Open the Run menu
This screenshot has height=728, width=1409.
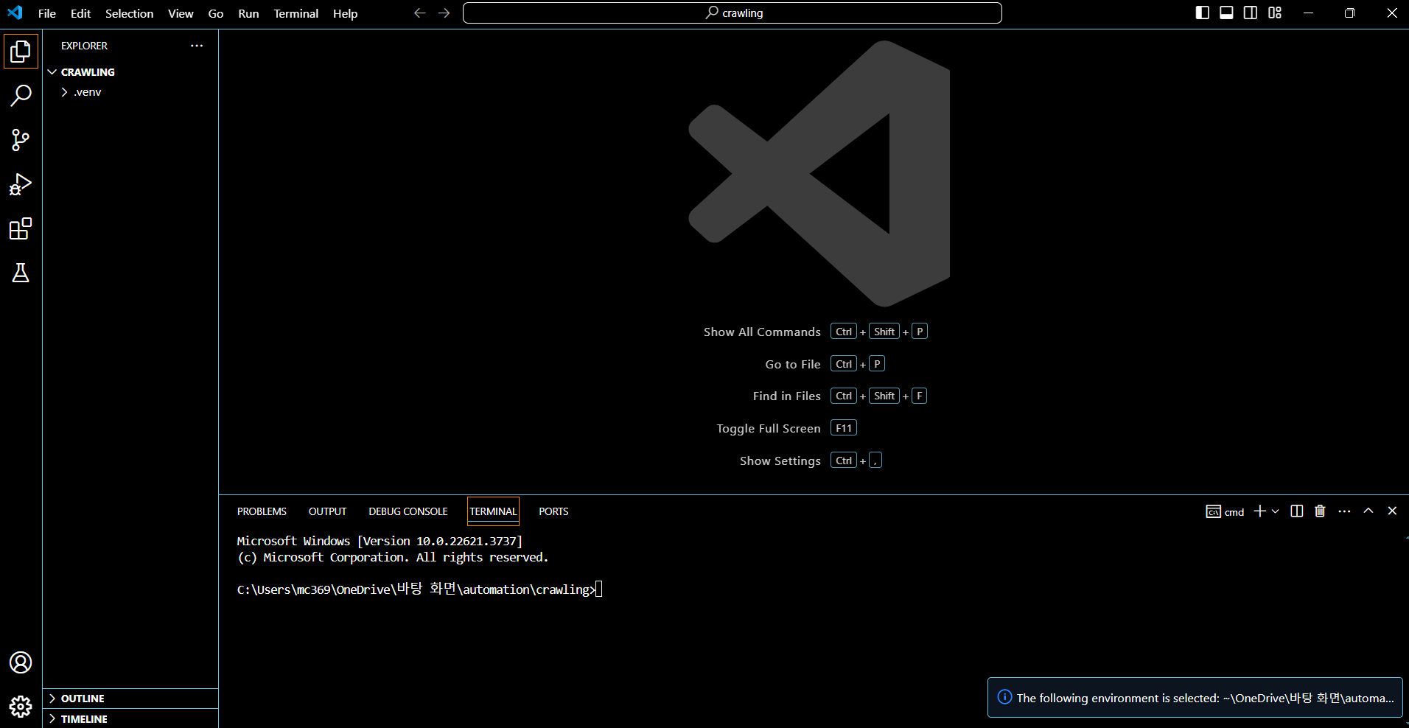[x=248, y=13]
